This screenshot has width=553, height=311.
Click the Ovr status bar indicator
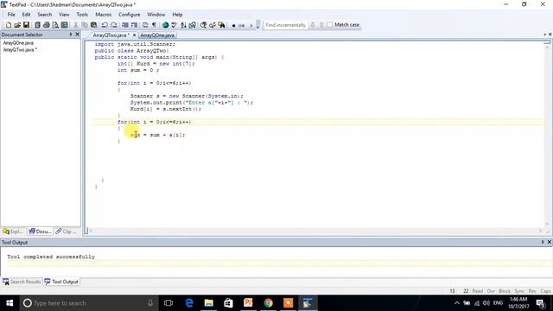[491, 291]
